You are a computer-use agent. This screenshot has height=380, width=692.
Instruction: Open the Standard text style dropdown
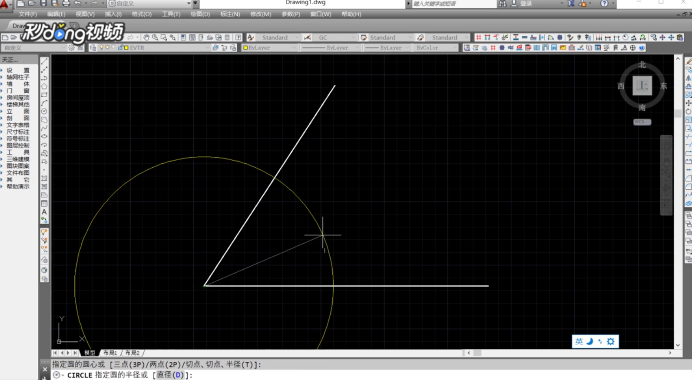click(x=297, y=37)
